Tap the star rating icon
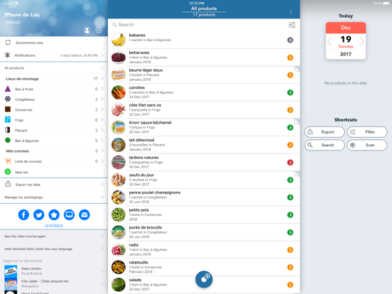 pyautogui.click(x=54, y=214)
